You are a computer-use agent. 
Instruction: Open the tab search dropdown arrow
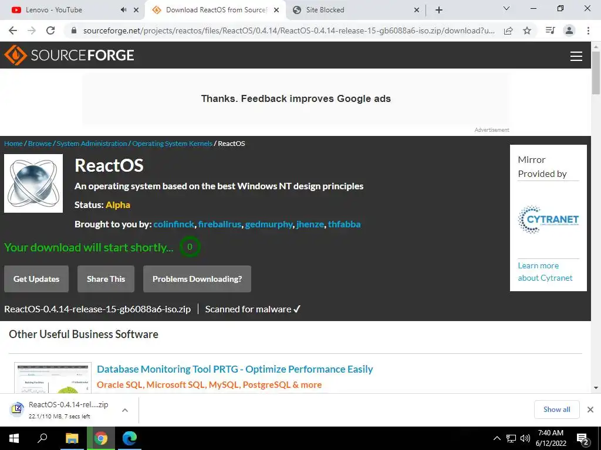(x=507, y=8)
